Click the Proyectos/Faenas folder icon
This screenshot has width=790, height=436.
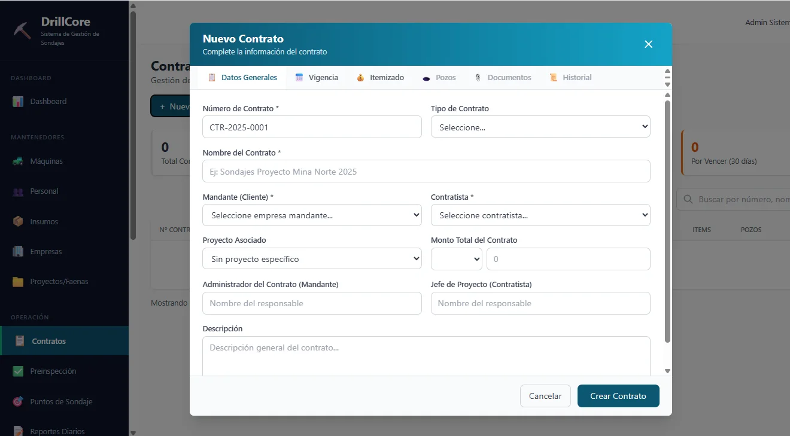coord(18,282)
